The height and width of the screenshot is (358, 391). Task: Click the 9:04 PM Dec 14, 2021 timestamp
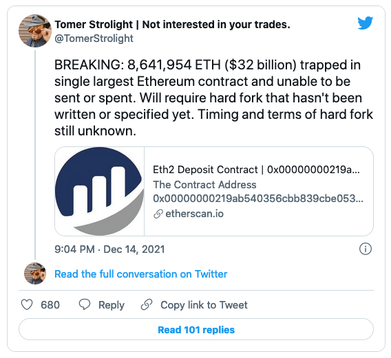point(109,249)
